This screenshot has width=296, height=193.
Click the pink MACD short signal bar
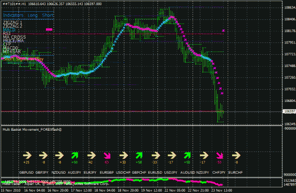(x=49, y=30)
